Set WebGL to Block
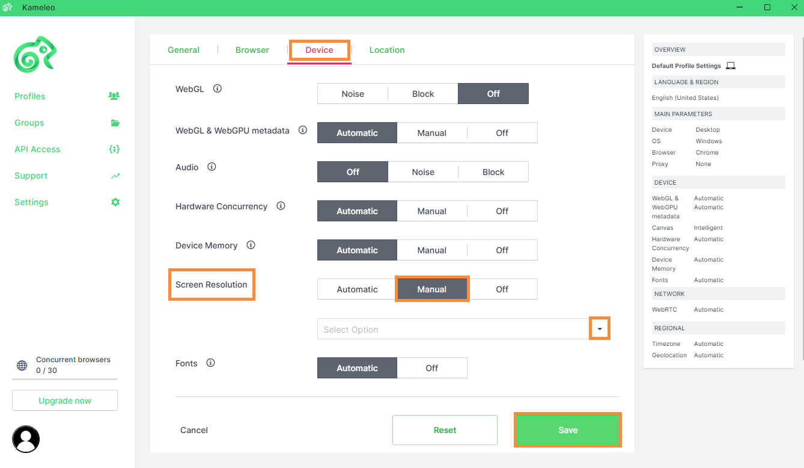The width and height of the screenshot is (804, 468). pos(423,94)
